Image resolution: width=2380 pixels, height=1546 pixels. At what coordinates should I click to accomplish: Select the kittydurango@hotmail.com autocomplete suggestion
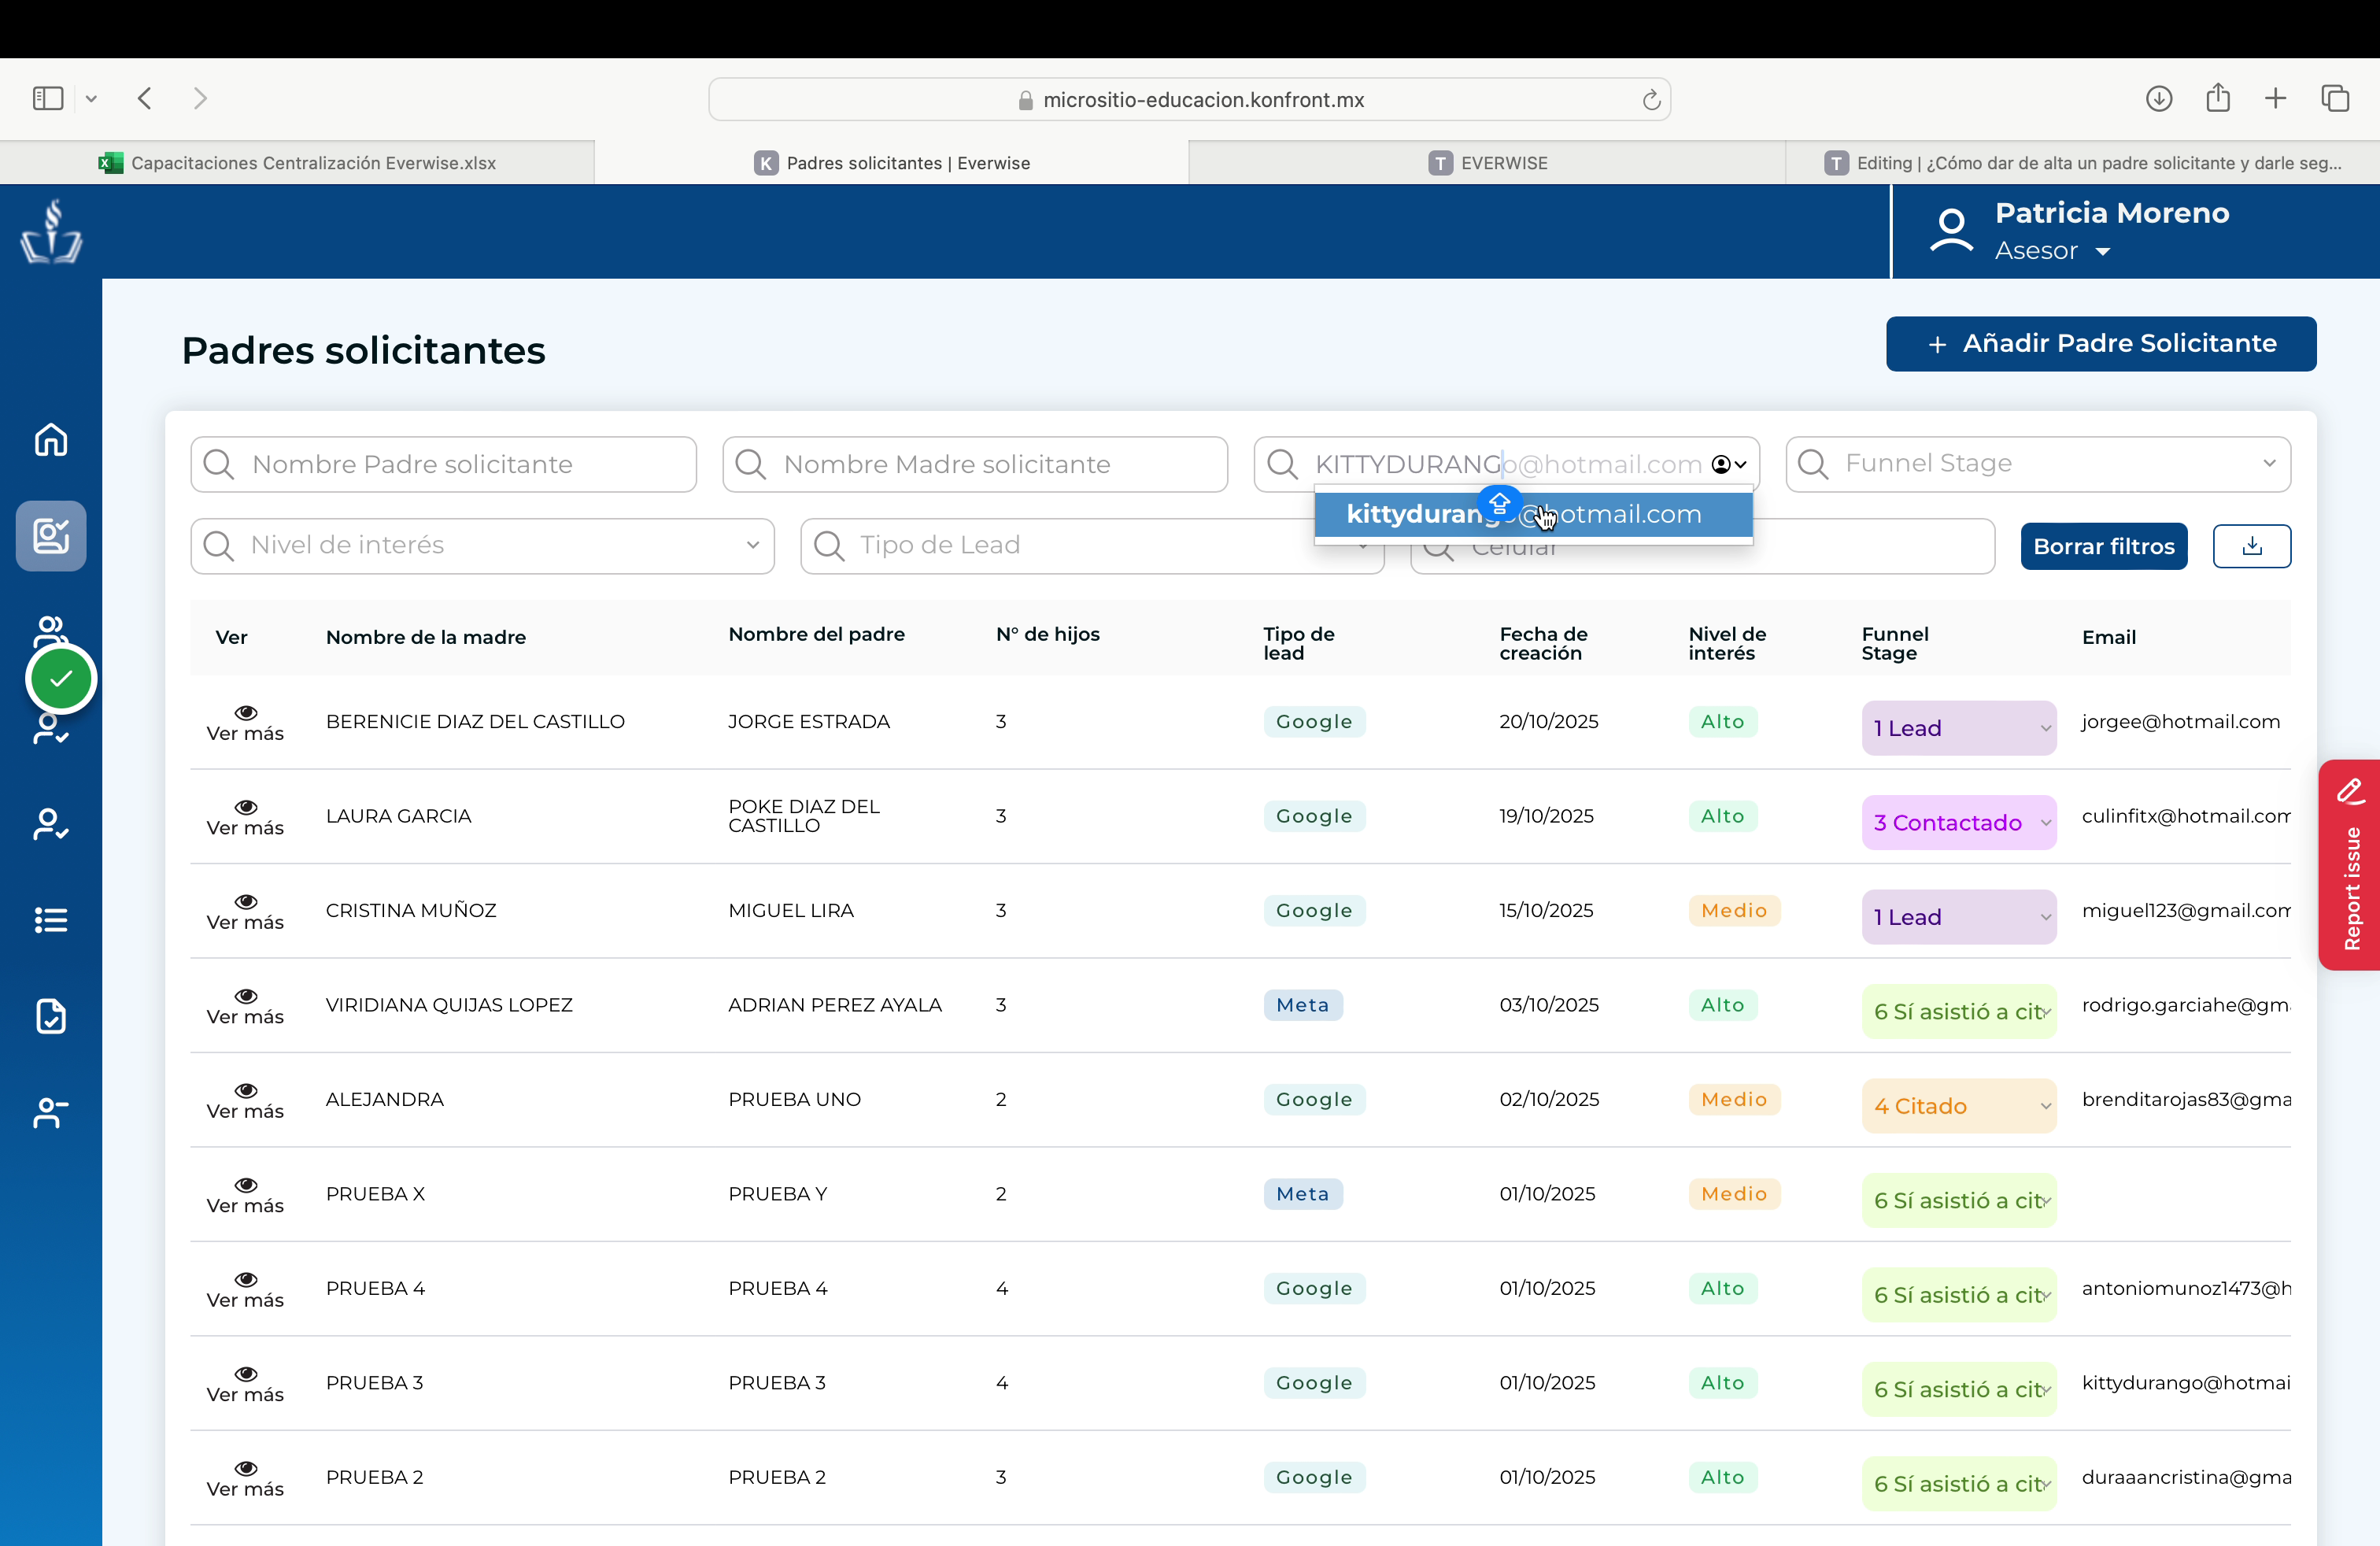pyautogui.click(x=1533, y=514)
